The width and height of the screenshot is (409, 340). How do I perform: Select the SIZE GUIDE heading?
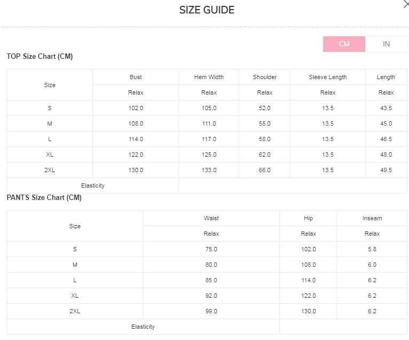coord(207,10)
